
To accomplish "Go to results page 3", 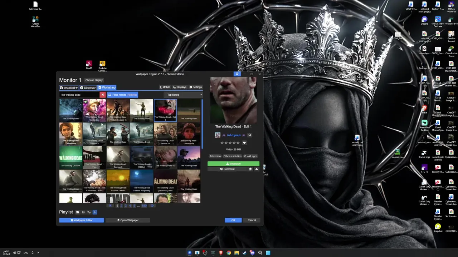I will click(126, 206).
